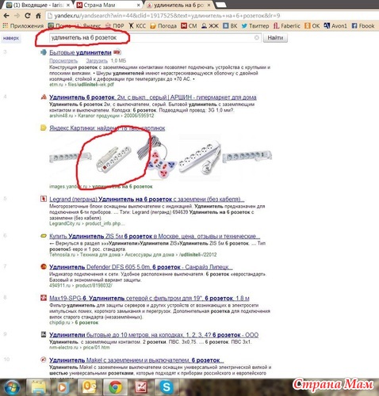Open the Приложения apps bookmark

pyautogui.click(x=23, y=26)
